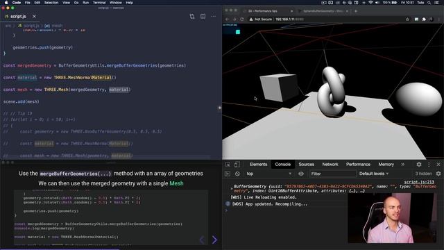Click the browser address bar URL

click(289, 19)
